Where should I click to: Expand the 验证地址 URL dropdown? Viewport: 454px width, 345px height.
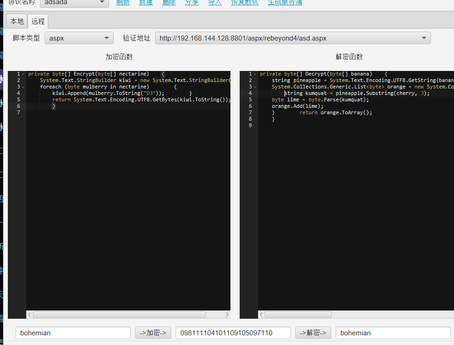[293, 38]
